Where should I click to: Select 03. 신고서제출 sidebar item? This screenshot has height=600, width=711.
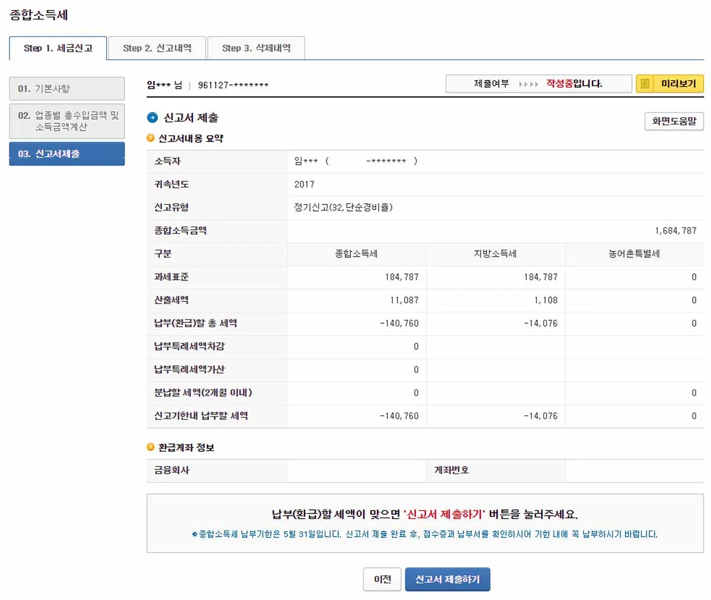(x=67, y=154)
